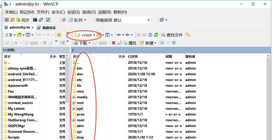Click local panel select files plus icon

[63, 43]
